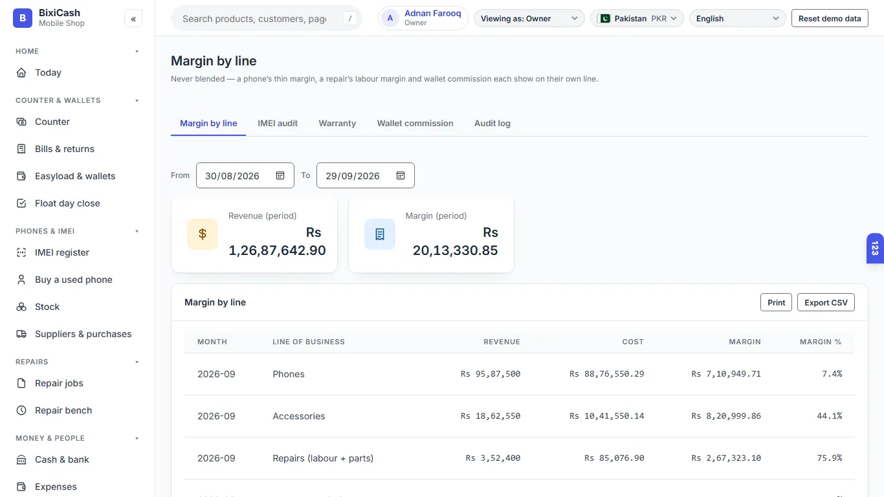The height and width of the screenshot is (497, 884).
Task: Open the Pakistan PKR country dropdown
Action: (x=637, y=19)
